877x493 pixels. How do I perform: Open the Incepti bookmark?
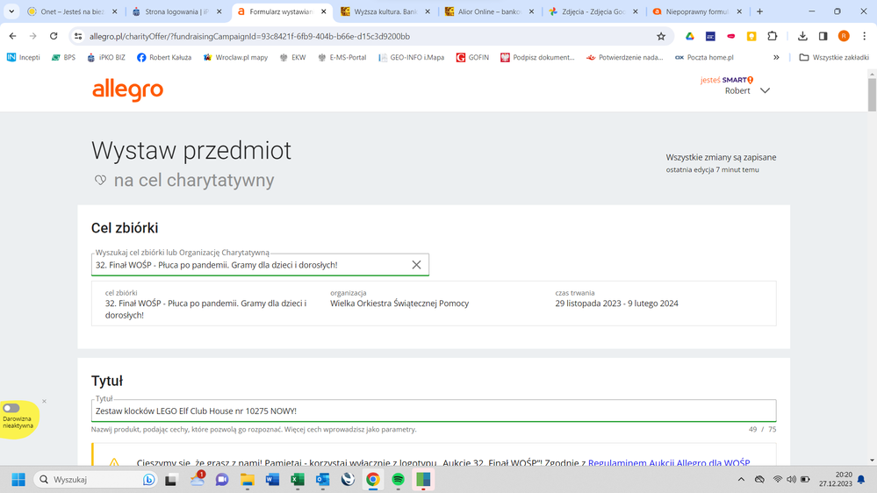(x=24, y=58)
